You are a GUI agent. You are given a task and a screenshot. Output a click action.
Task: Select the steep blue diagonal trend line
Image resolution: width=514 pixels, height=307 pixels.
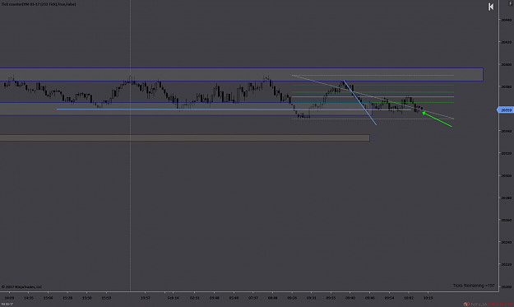tap(360, 103)
